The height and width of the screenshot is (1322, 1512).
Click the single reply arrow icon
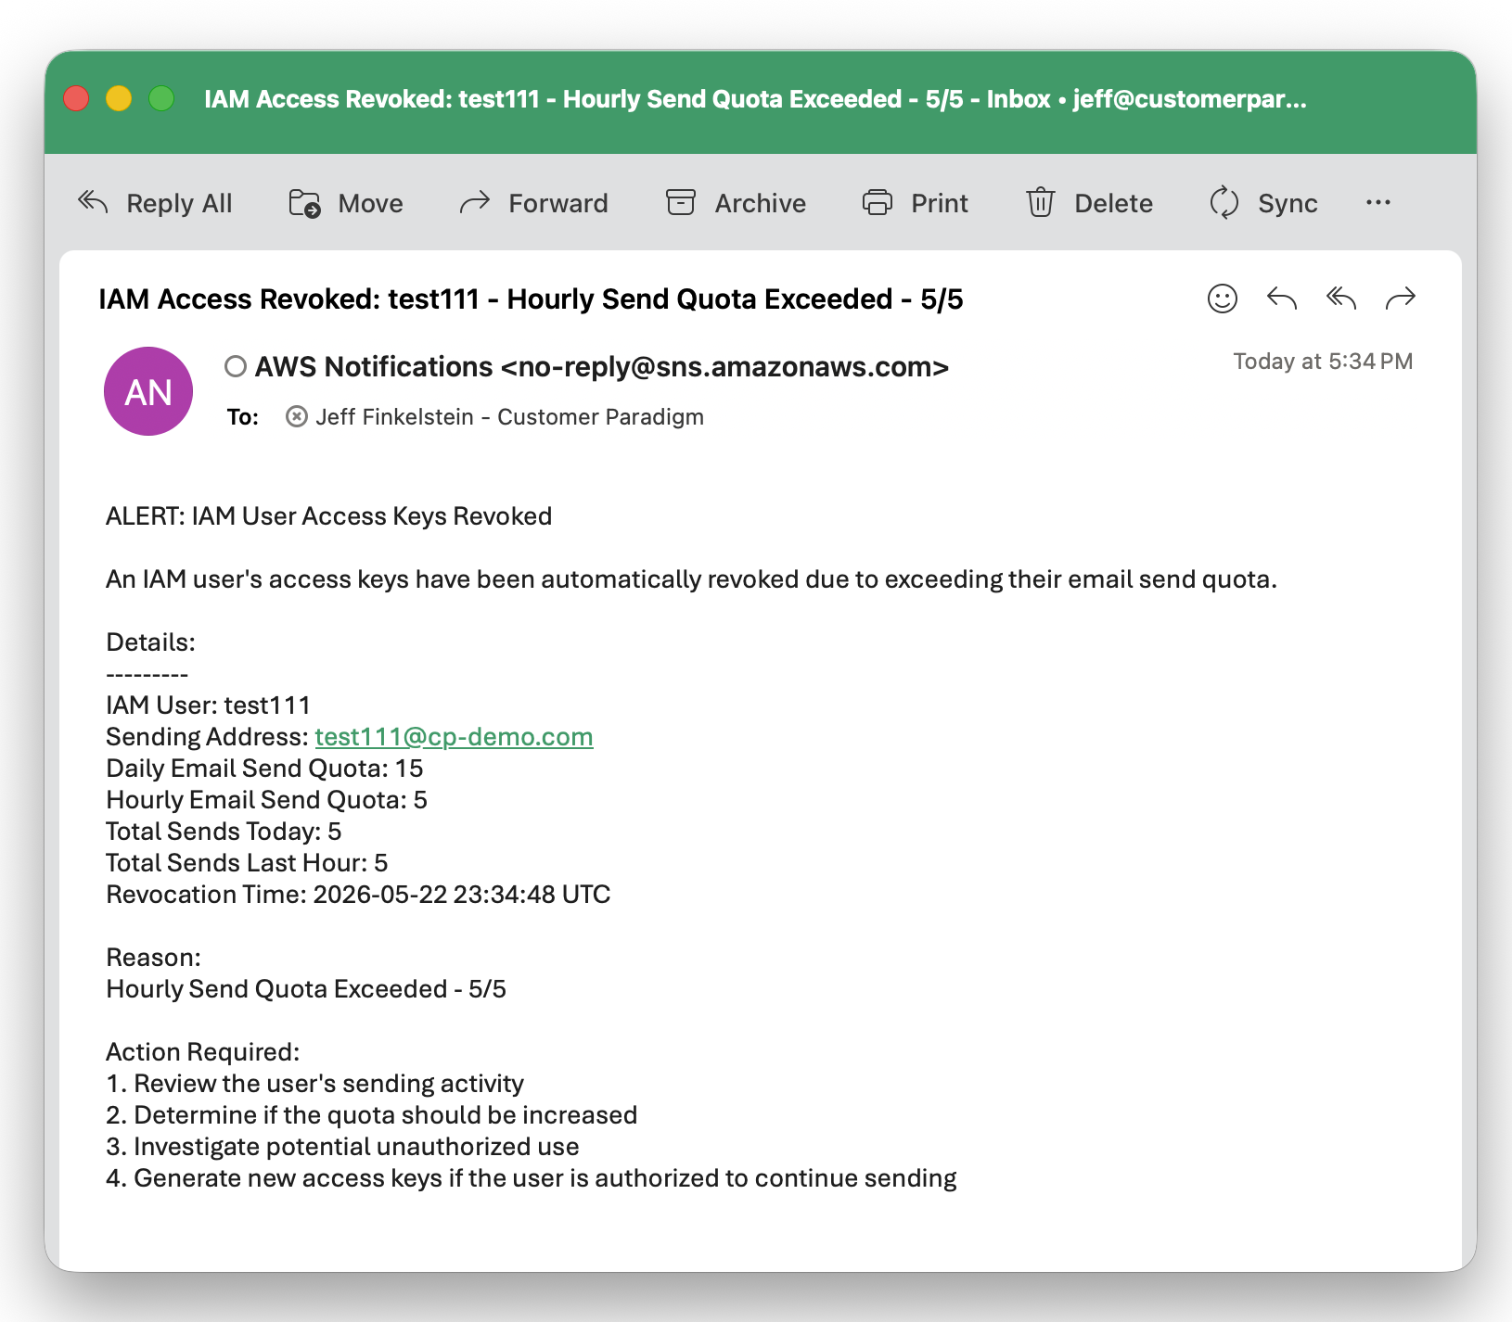click(1282, 299)
